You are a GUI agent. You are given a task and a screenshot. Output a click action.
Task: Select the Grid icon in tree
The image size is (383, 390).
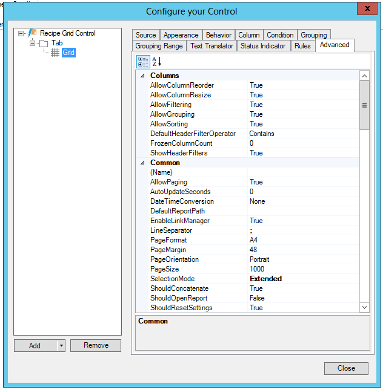(x=55, y=53)
